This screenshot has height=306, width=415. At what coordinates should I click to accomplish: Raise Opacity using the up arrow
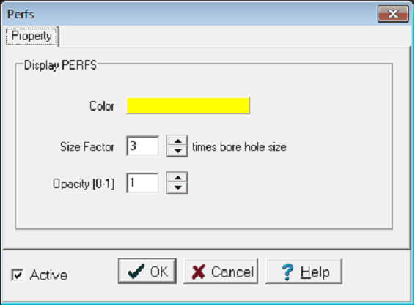tap(177, 178)
